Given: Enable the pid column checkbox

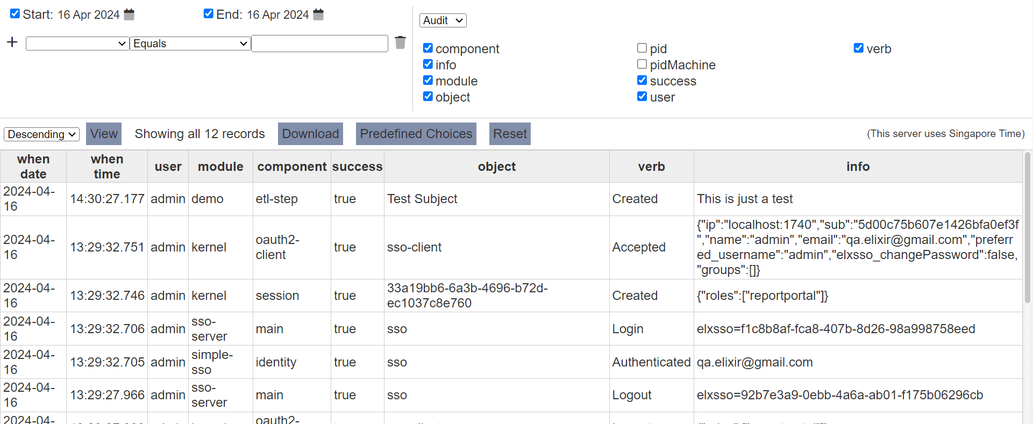Looking at the screenshot, I should click(x=642, y=48).
